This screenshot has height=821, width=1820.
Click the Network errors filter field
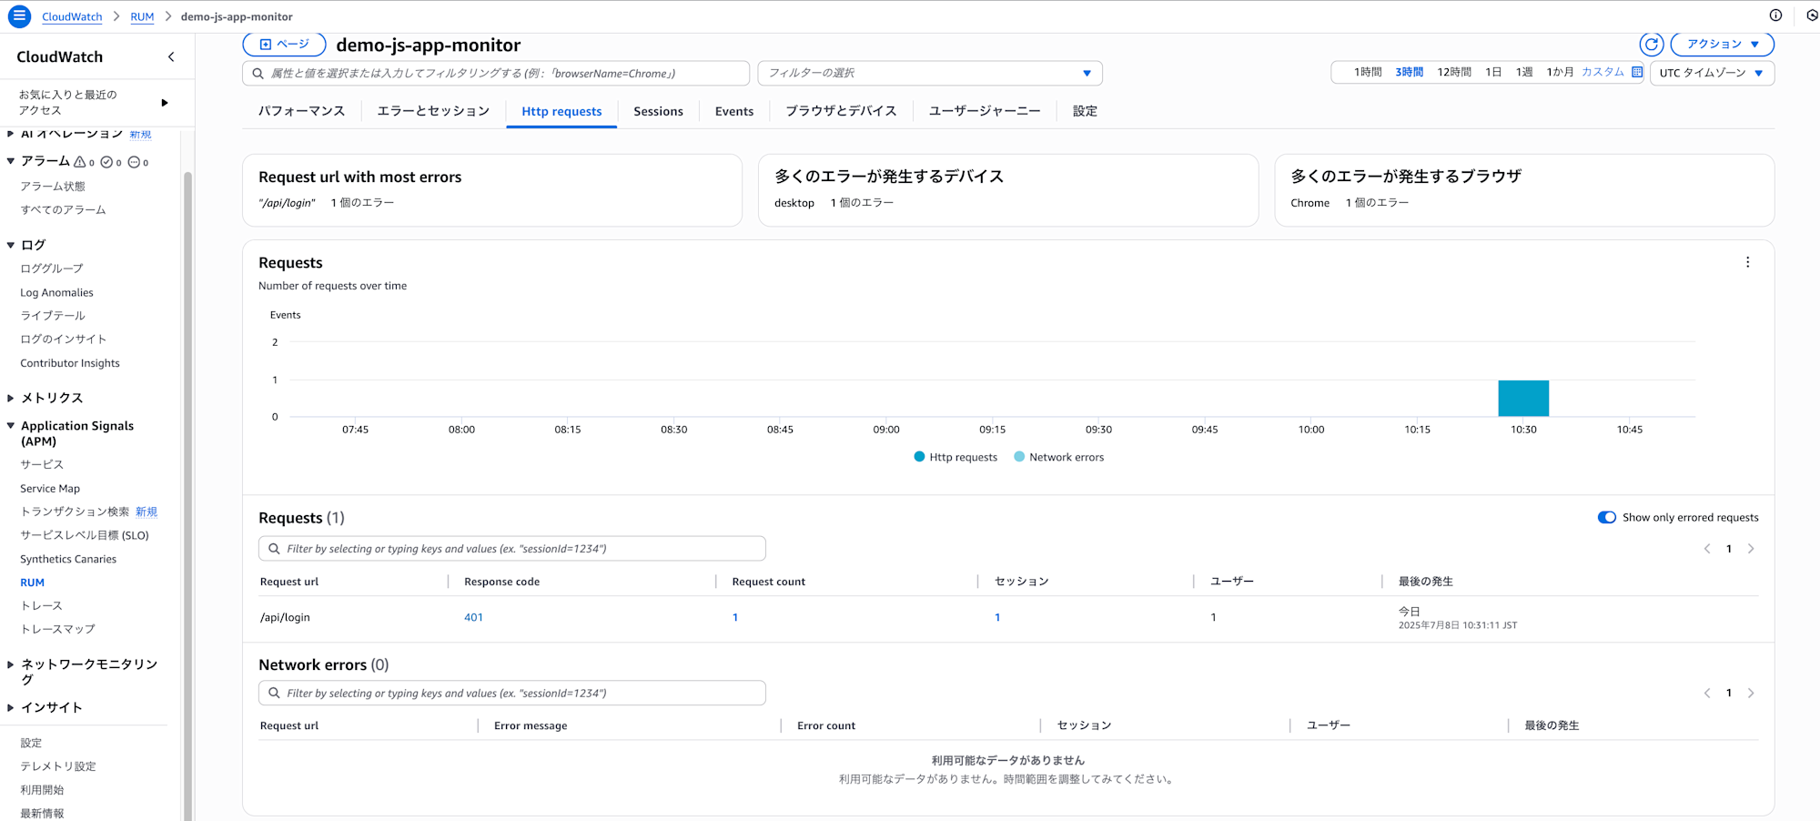point(512,693)
